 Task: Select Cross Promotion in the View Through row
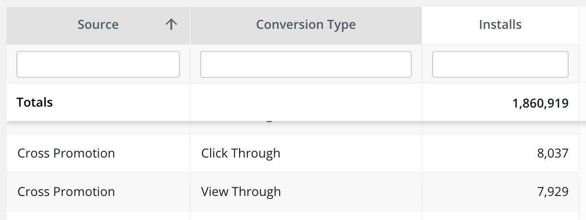(66, 192)
